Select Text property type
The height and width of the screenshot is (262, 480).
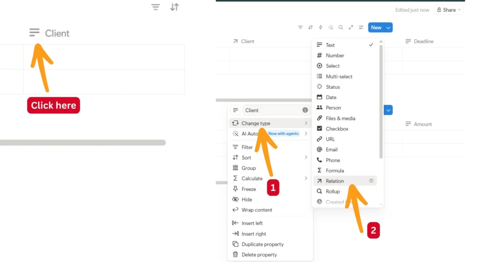point(345,45)
